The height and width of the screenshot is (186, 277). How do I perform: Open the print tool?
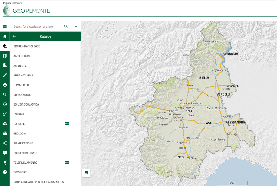5,85
